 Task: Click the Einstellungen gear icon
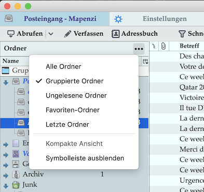[x=118, y=19]
